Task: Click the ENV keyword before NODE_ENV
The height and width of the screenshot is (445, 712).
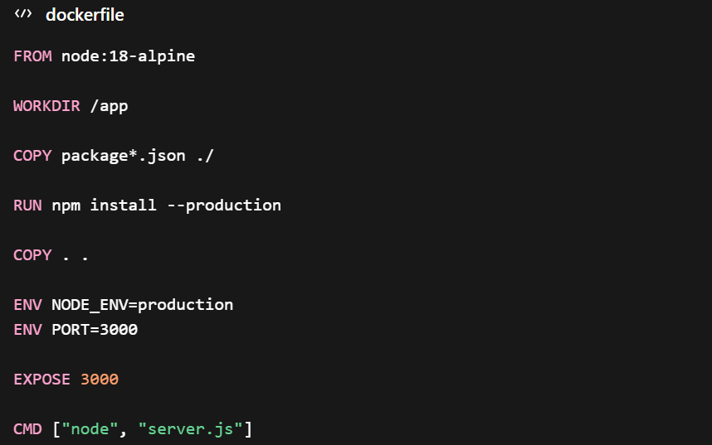Action: coord(27,305)
